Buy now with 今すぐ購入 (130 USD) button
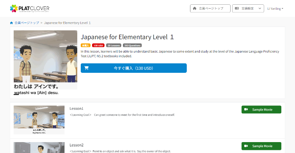This screenshot has width=295, height=153. [133, 68]
